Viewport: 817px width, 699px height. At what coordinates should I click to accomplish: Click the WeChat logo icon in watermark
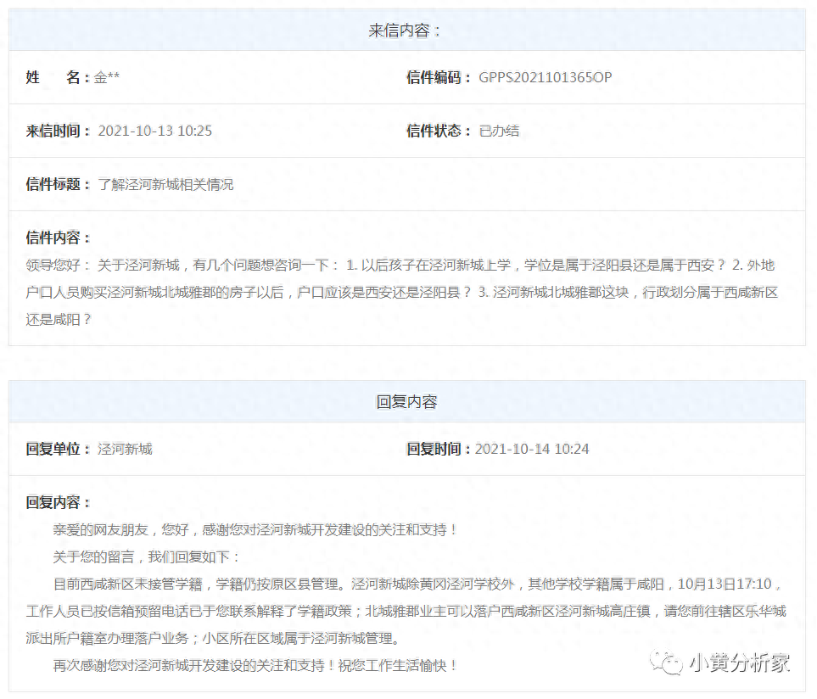point(666,663)
